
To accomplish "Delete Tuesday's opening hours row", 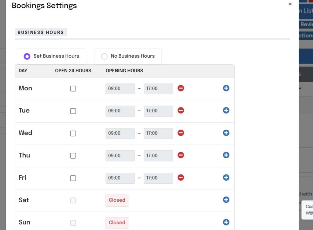I will click(x=181, y=110).
